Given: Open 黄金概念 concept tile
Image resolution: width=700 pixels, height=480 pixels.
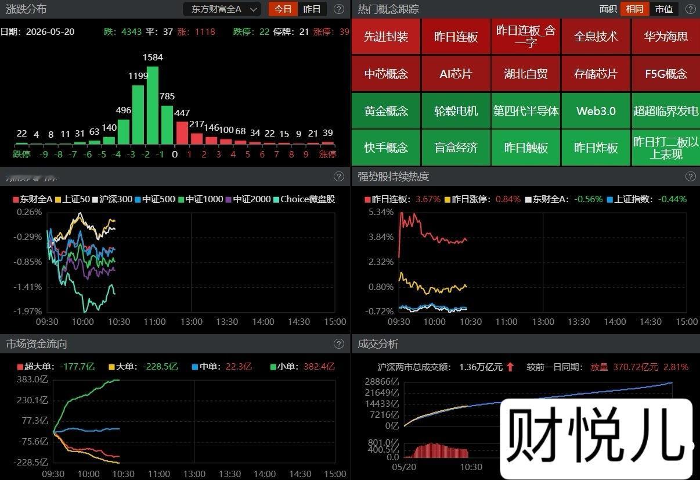Looking at the screenshot, I should 385,110.
